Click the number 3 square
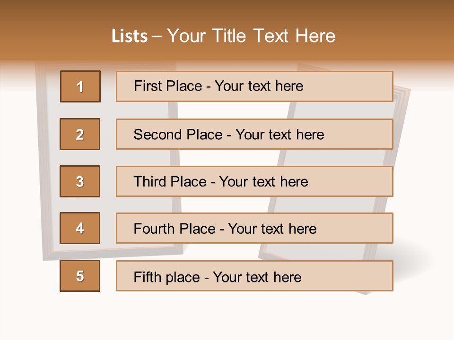The image size is (454, 340). pyautogui.click(x=80, y=181)
